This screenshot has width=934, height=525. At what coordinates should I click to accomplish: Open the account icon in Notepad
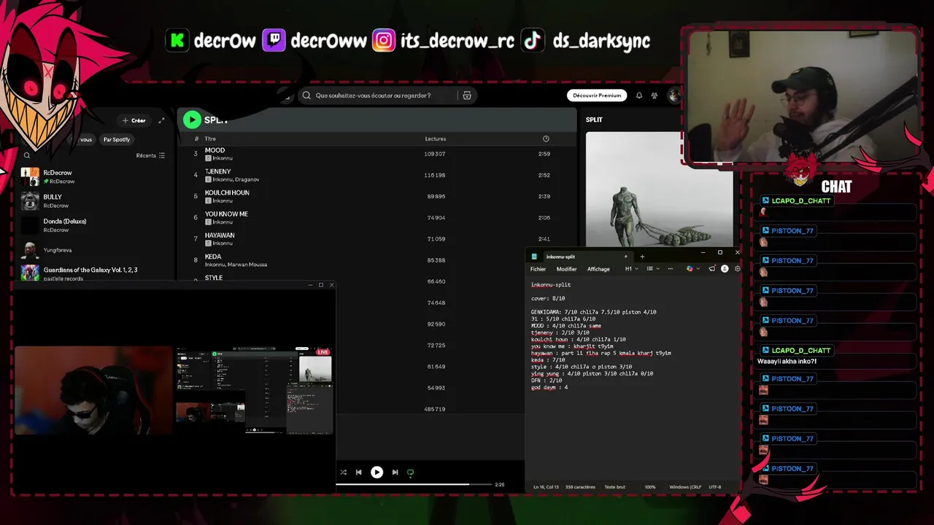tap(725, 269)
